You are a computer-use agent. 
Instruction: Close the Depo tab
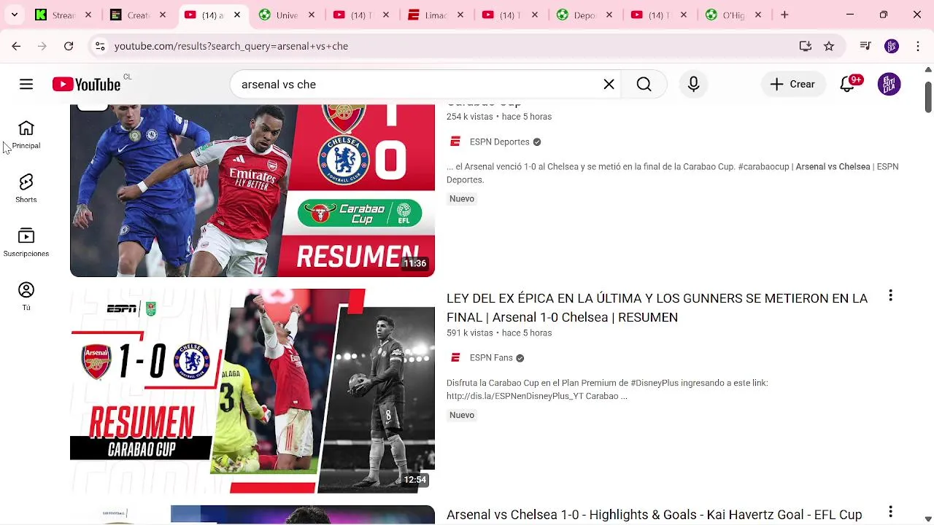pyautogui.click(x=609, y=15)
